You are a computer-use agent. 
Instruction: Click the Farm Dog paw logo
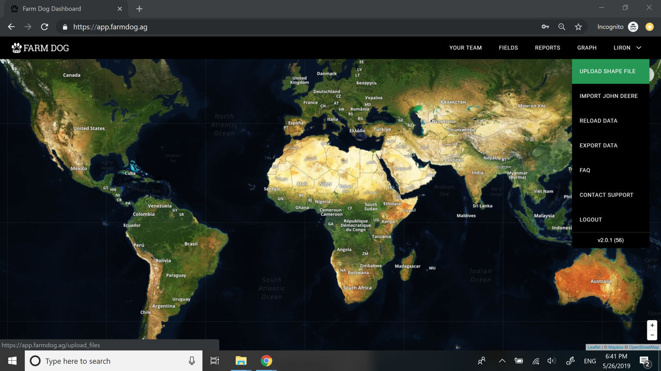[x=17, y=48]
